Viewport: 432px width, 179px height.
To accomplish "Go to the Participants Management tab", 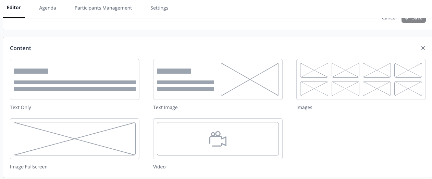I will click(x=103, y=8).
